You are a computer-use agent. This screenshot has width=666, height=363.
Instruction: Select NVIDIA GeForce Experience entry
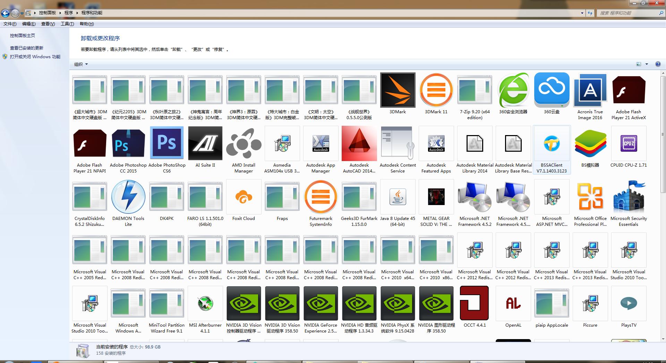[321, 303]
